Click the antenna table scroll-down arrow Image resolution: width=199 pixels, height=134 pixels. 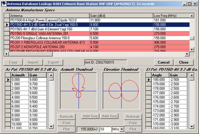192,49
